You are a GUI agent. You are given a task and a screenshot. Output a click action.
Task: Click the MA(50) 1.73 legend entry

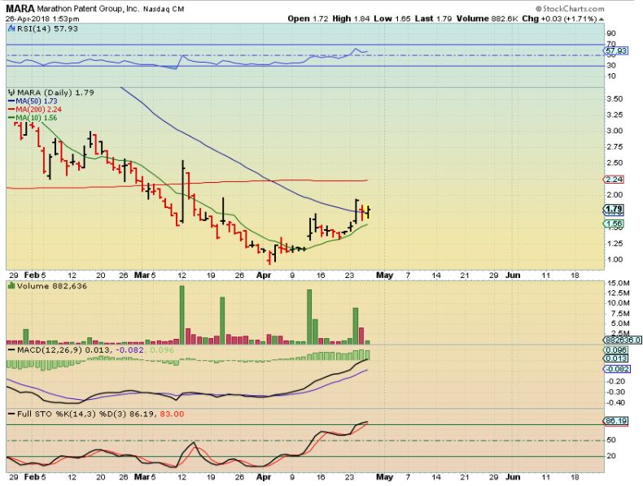[x=33, y=101]
